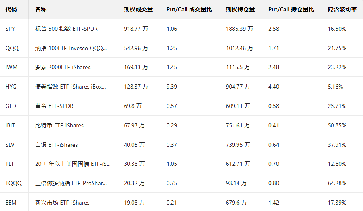This screenshot has width=363, height=211.
Task: Sort by 期权成交量 column header
Action: [138, 9]
